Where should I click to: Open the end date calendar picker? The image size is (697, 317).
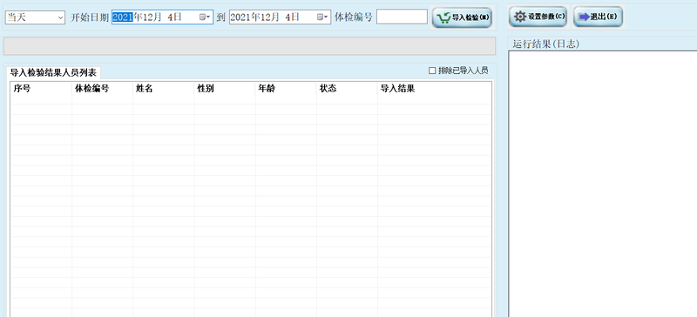[322, 17]
